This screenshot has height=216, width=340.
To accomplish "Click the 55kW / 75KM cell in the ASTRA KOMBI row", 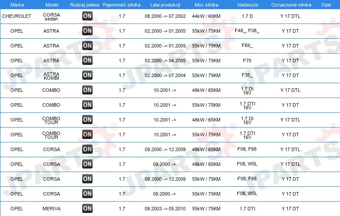I will click(x=206, y=75).
